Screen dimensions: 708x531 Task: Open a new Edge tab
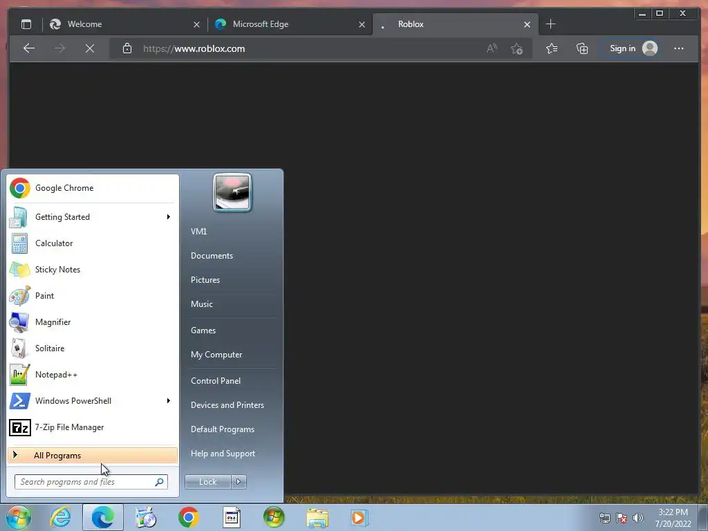coord(550,24)
